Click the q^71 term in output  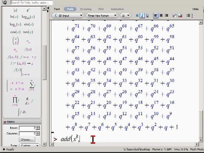[x=75, y=28]
